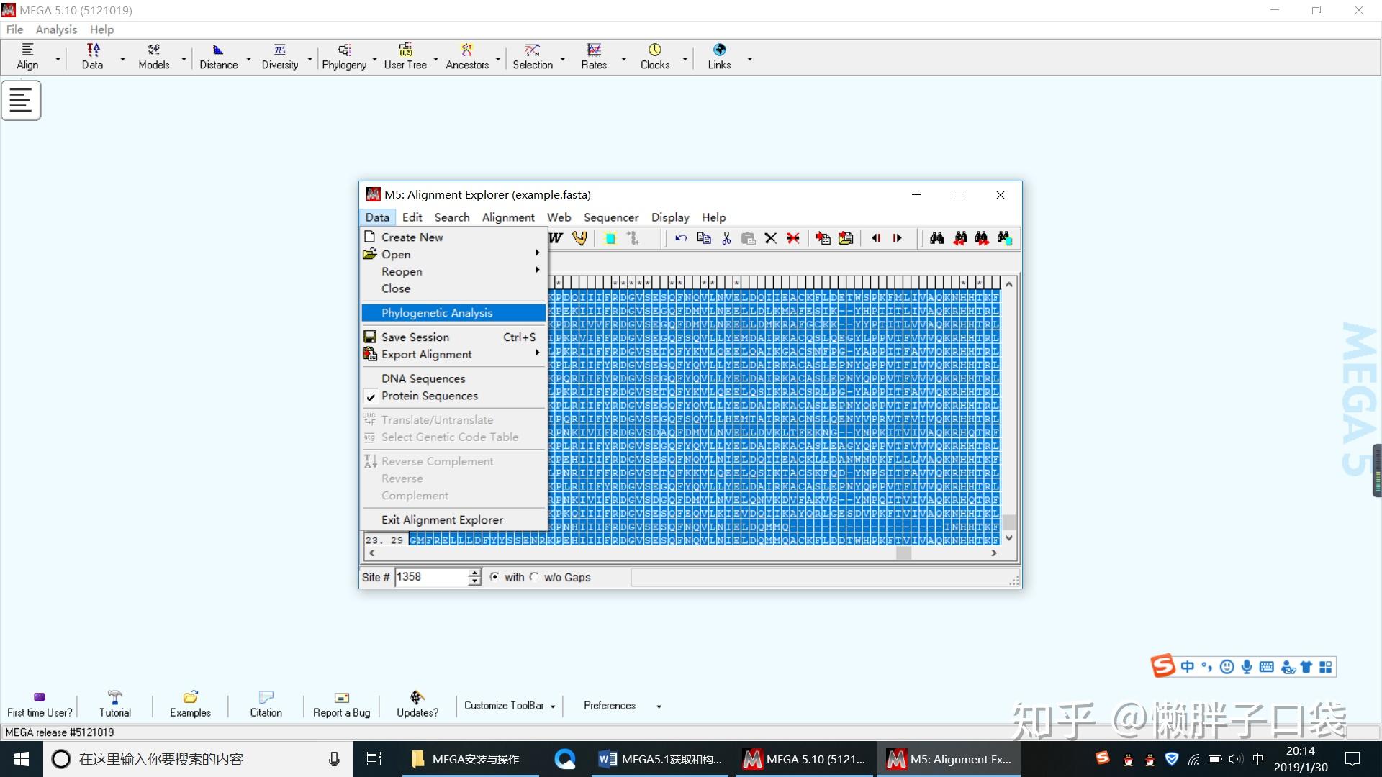Click the Preferences button
1382x777 pixels.
[x=610, y=706]
